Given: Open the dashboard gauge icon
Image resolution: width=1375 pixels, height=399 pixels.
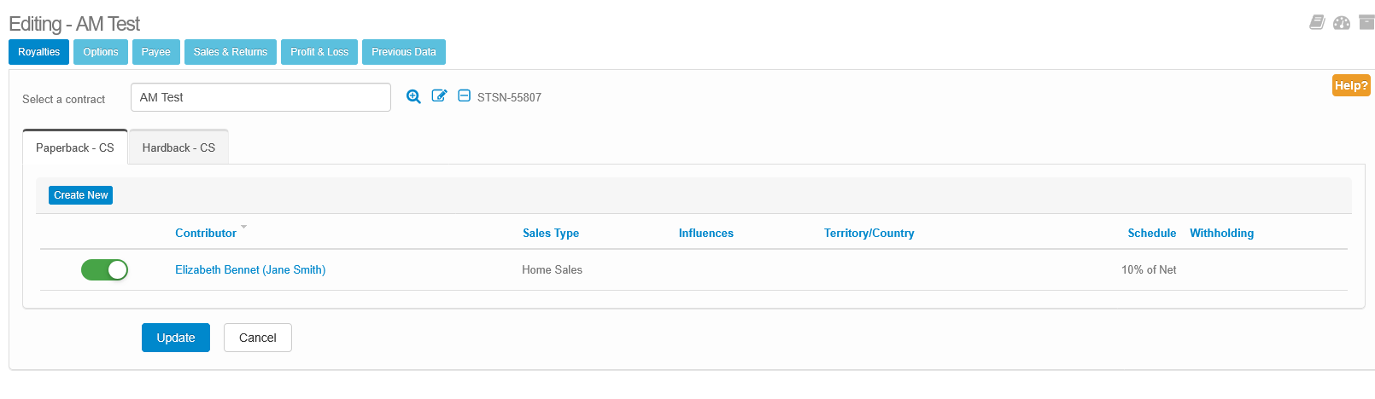Looking at the screenshot, I should [1342, 22].
